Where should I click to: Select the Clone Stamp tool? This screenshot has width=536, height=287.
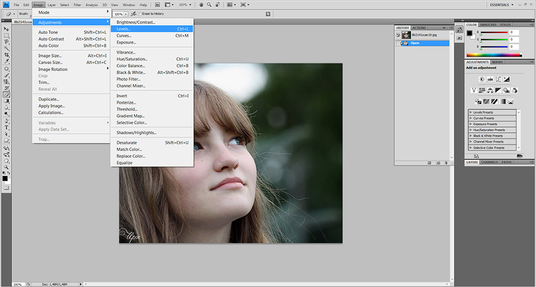coord(6,82)
